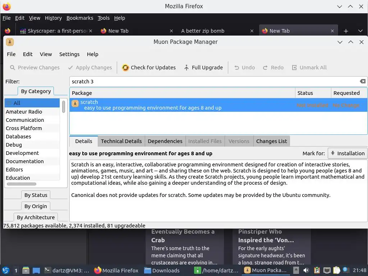Click the scratch package icon in results
This screenshot has height=276, width=368.
coord(75,103)
